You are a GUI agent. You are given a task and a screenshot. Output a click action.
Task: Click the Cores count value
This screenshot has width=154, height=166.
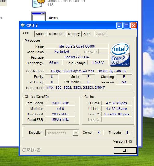click(x=99, y=133)
